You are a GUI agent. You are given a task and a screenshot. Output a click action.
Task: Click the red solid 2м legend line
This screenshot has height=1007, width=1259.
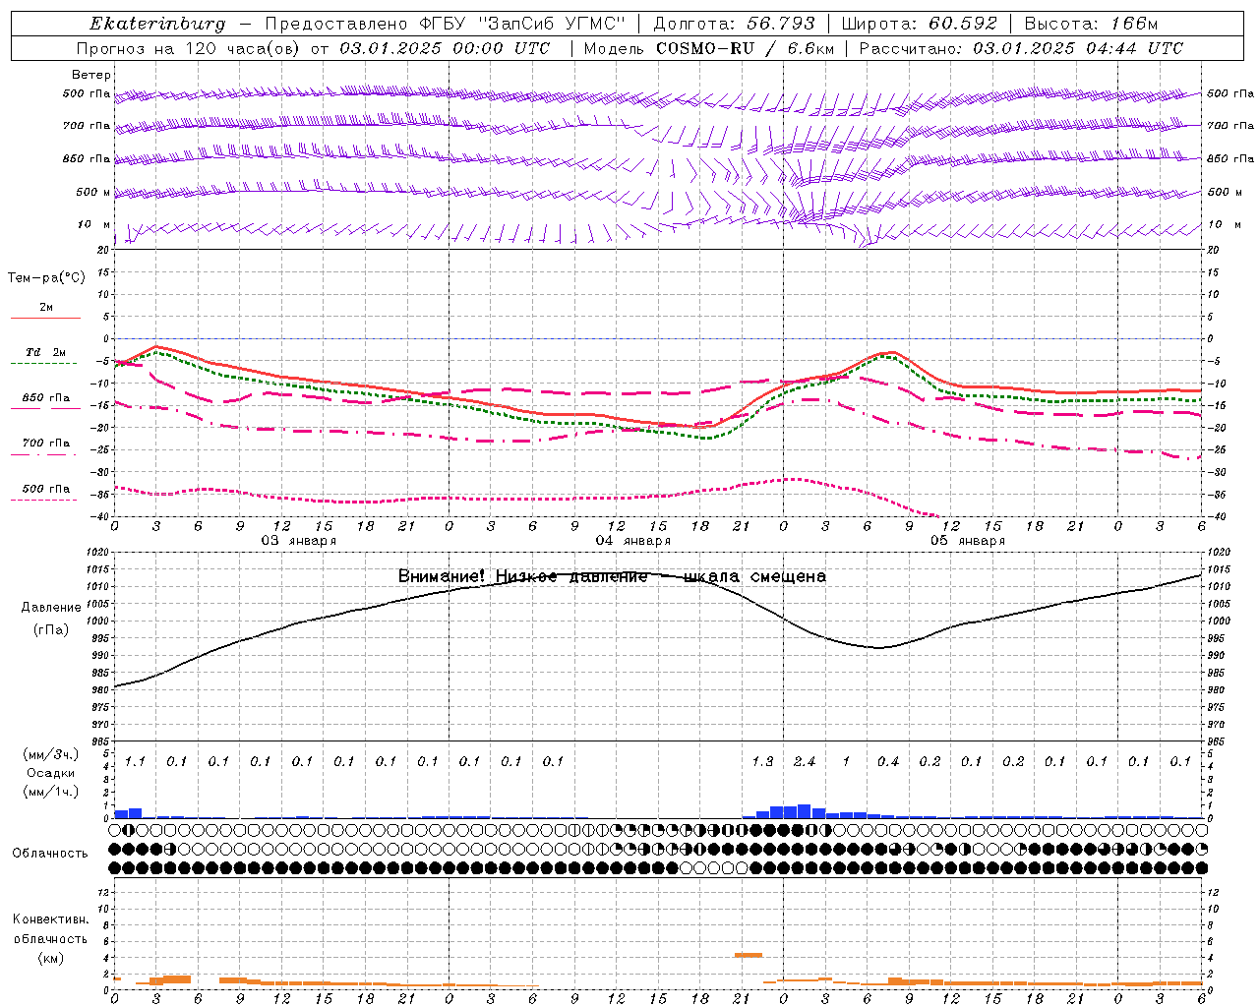[45, 318]
